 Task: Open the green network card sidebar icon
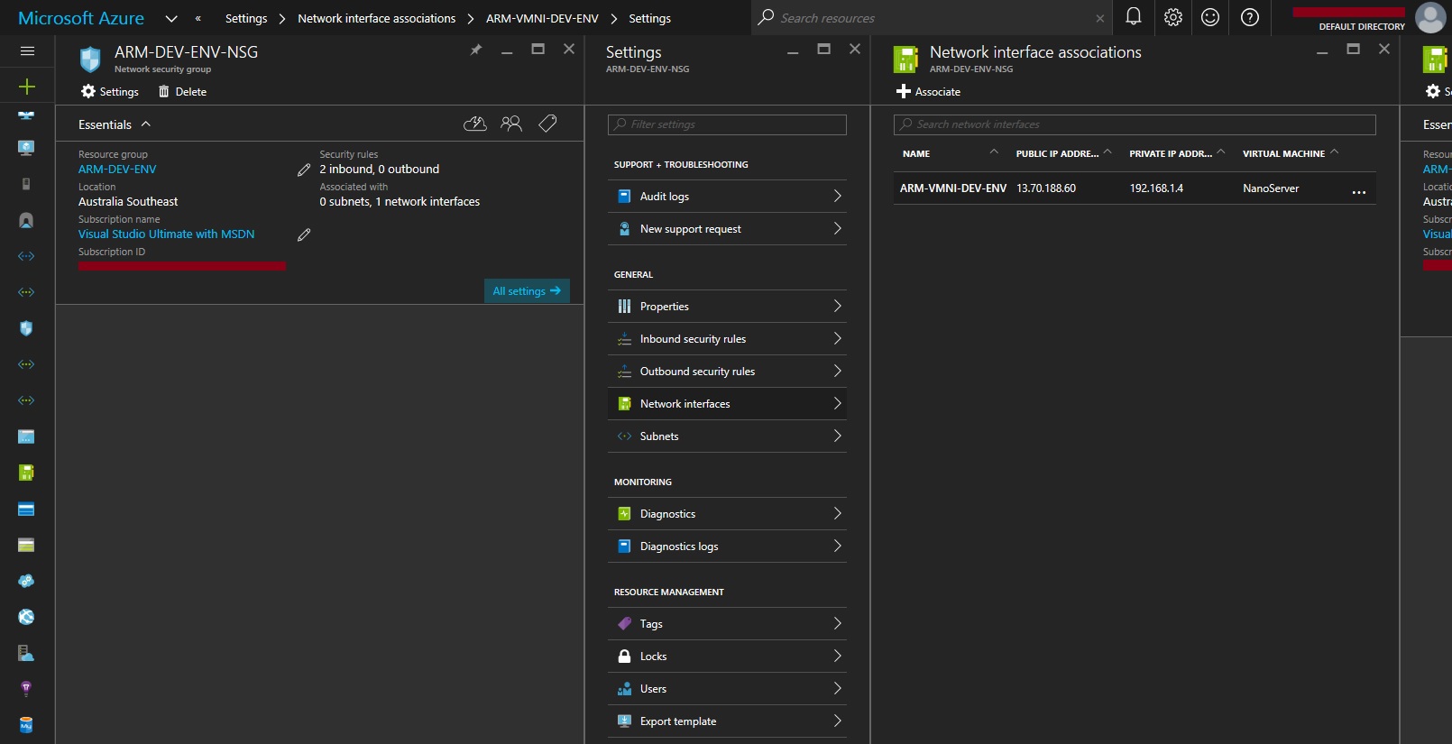(26, 473)
